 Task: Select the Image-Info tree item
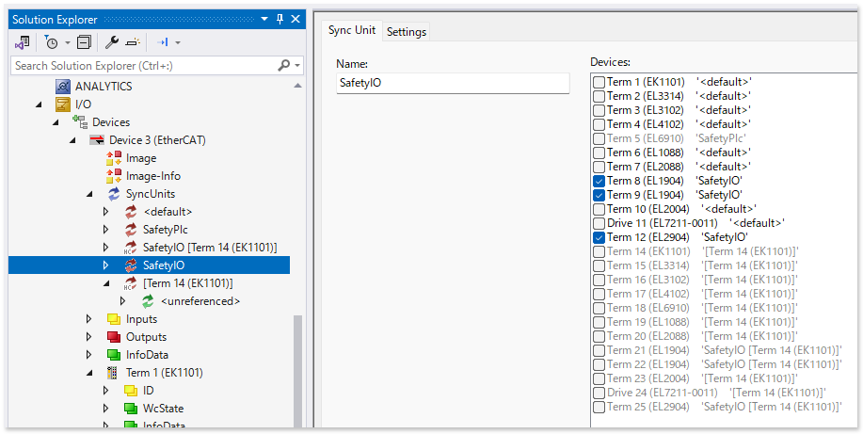[152, 176]
